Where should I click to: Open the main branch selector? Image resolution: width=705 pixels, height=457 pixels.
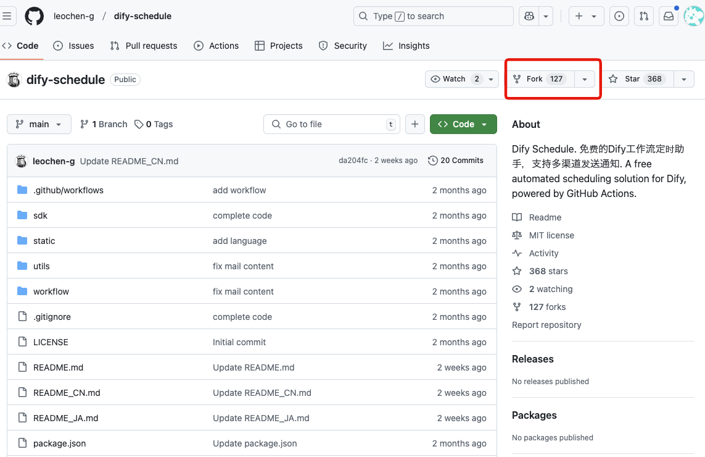39,124
